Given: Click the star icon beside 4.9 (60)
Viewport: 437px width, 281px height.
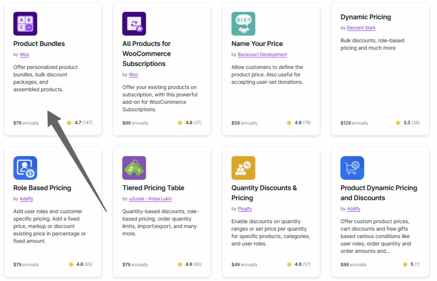Looking at the screenshot, I should [x=180, y=264].
